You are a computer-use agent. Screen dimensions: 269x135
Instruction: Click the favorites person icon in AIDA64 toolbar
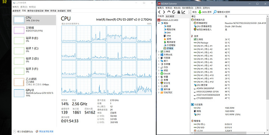pos(179,12)
